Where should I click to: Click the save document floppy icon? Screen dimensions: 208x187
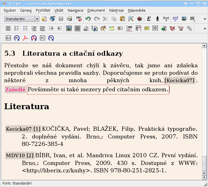(61, 19)
